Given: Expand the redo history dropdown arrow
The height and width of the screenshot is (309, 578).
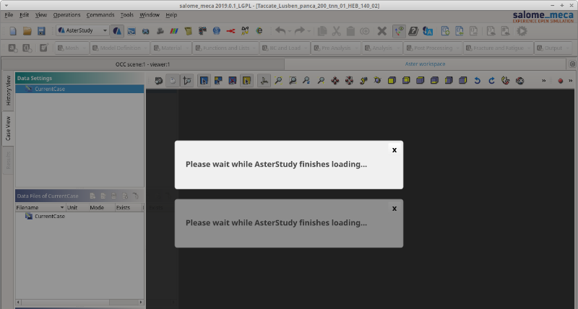Looking at the screenshot, I should pos(309,31).
